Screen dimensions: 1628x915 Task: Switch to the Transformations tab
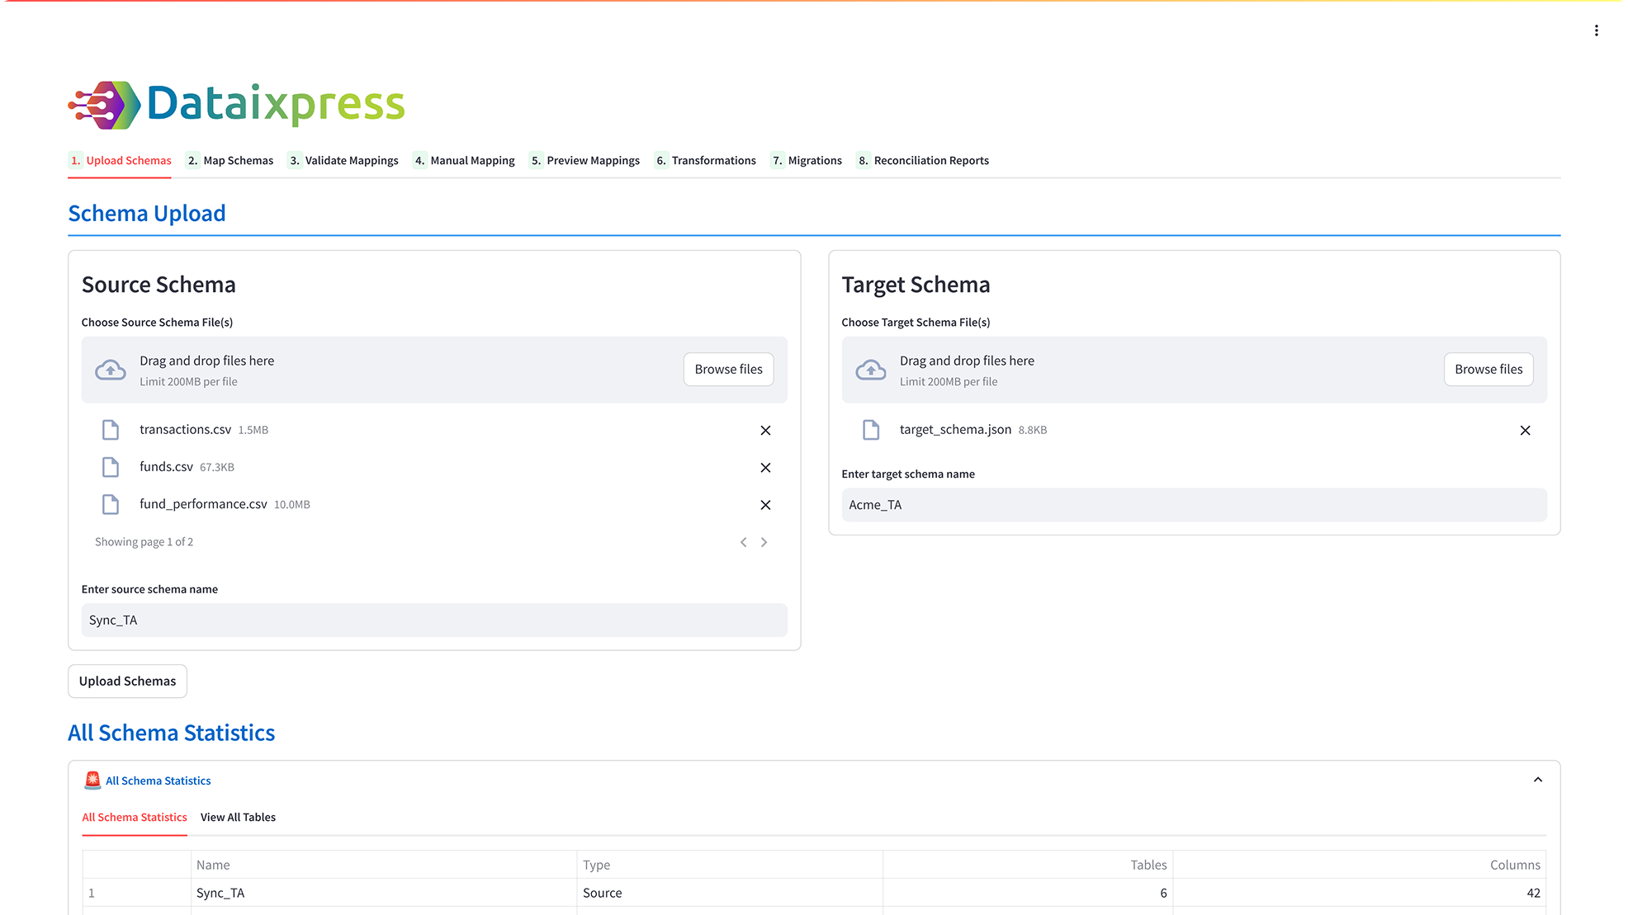(x=706, y=160)
